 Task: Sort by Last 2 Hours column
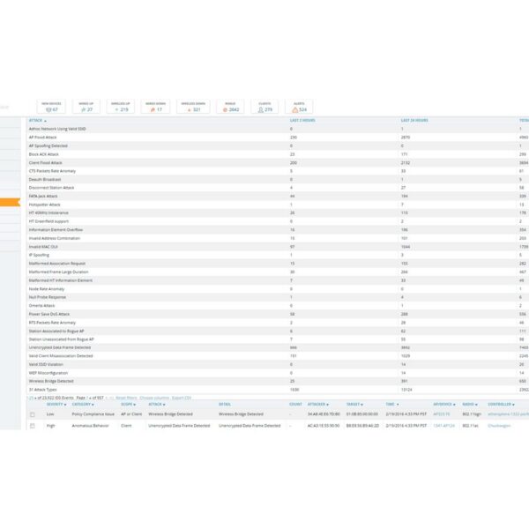tap(304, 120)
